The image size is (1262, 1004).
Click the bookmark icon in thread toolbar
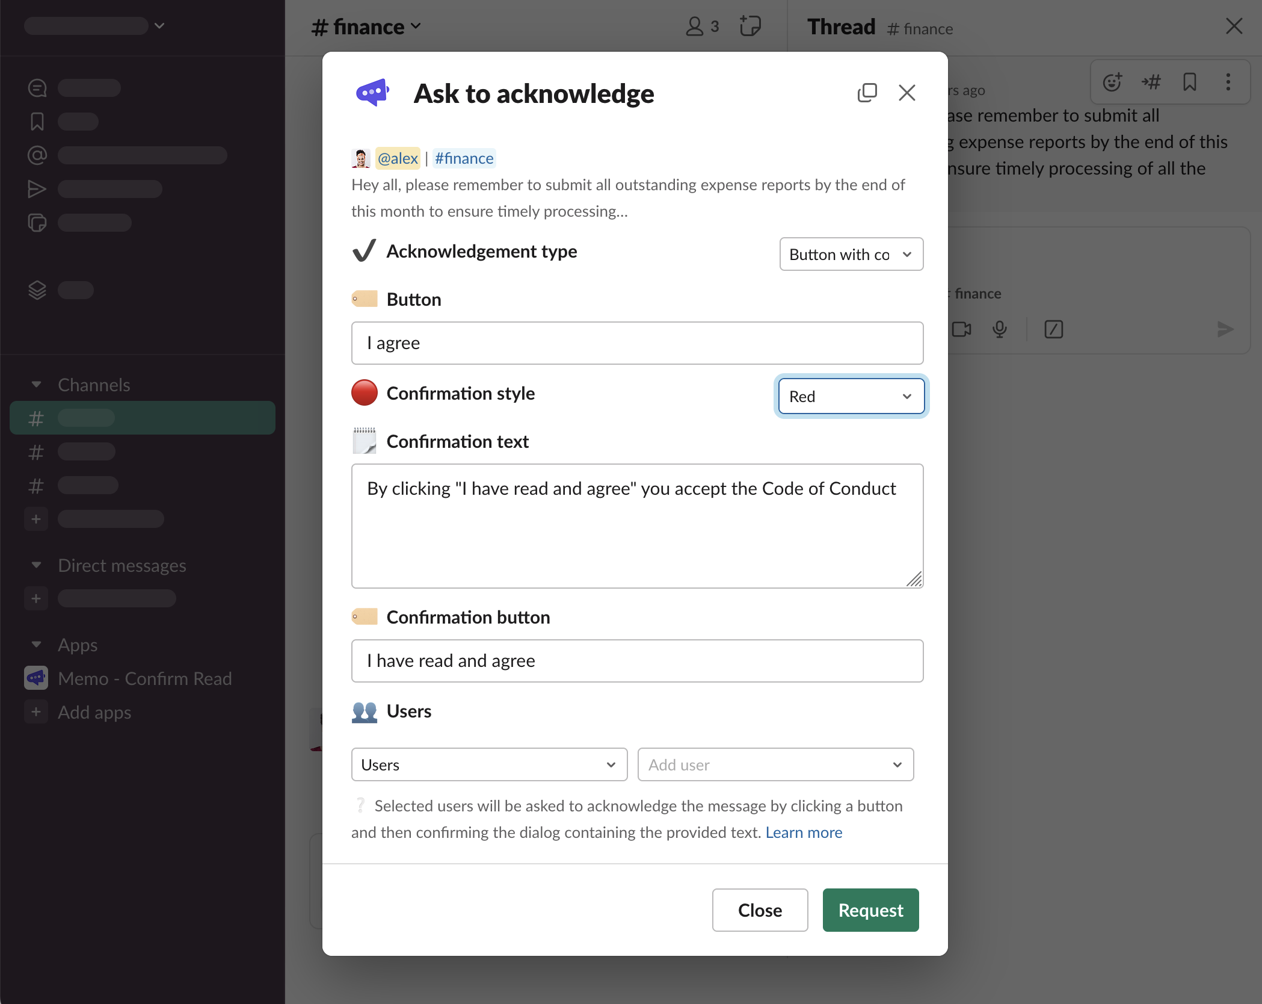tap(1189, 82)
